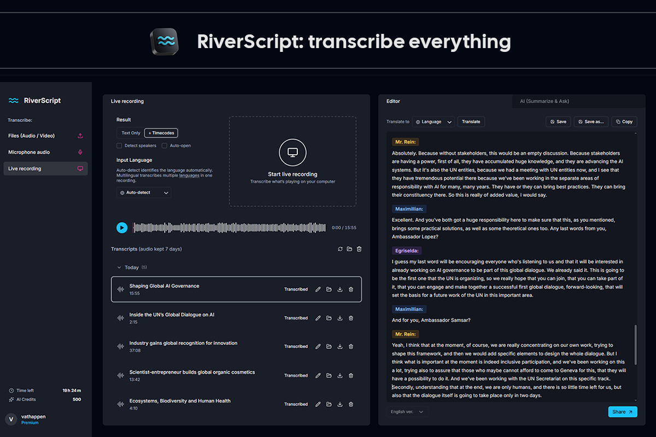The width and height of the screenshot is (656, 437).
Task: Tick the Auto-open checkbox
Action: [165, 146]
